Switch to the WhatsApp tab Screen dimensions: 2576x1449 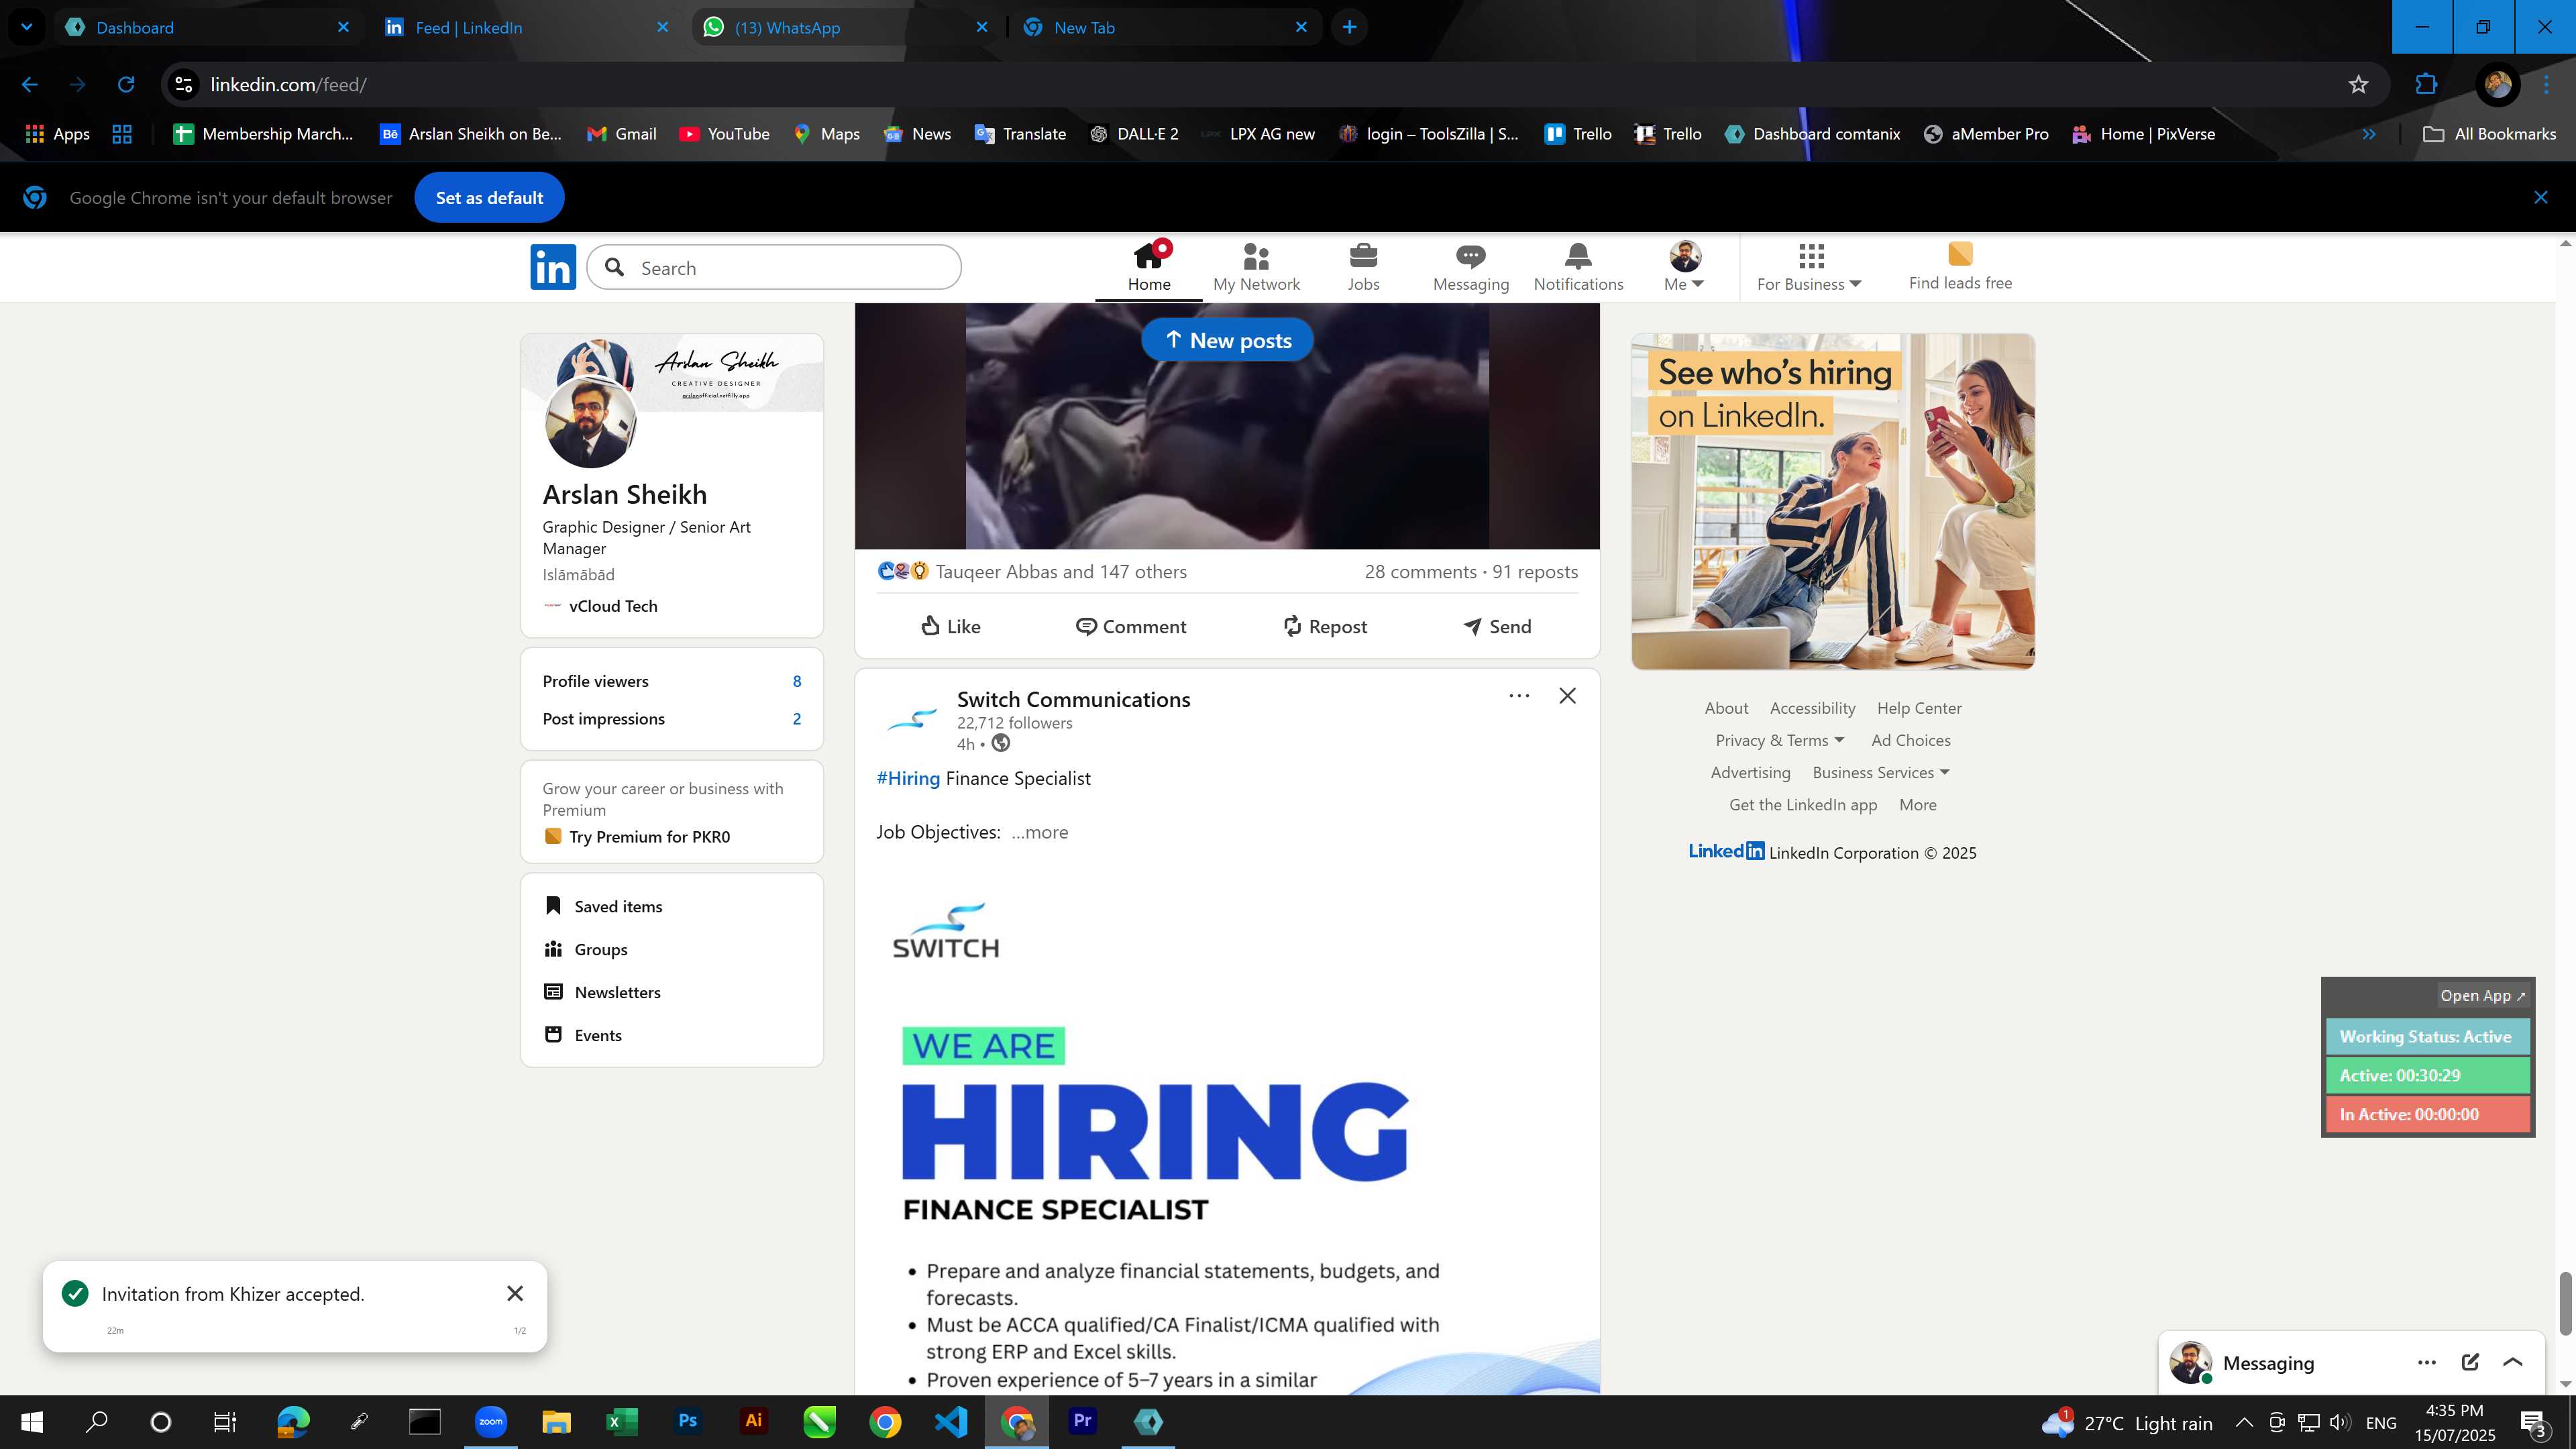tap(846, 27)
